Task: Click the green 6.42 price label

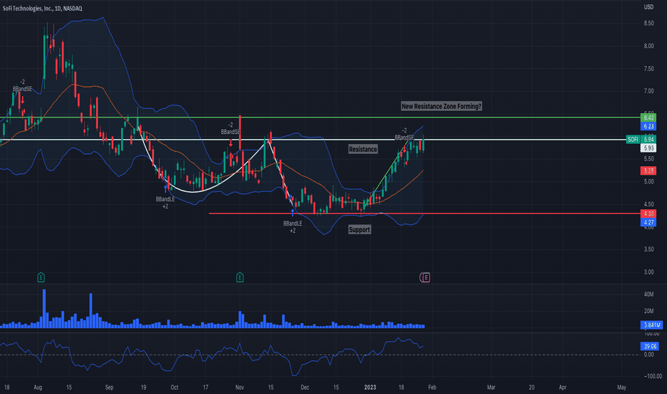Action: [648, 117]
